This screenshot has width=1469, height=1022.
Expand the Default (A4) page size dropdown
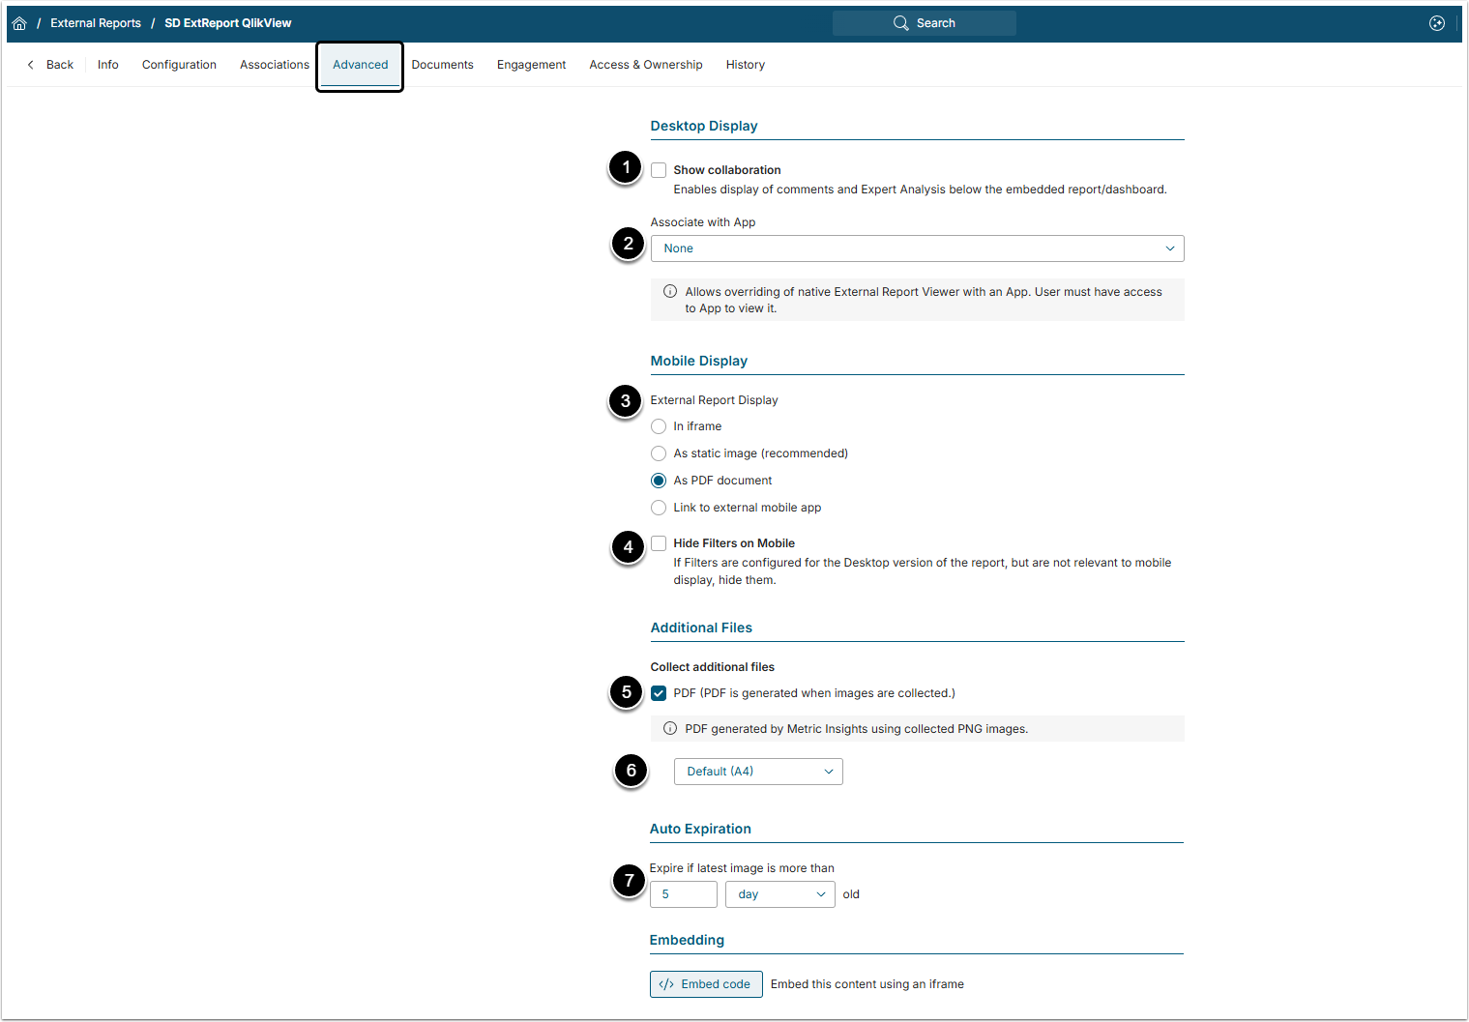[758, 772]
